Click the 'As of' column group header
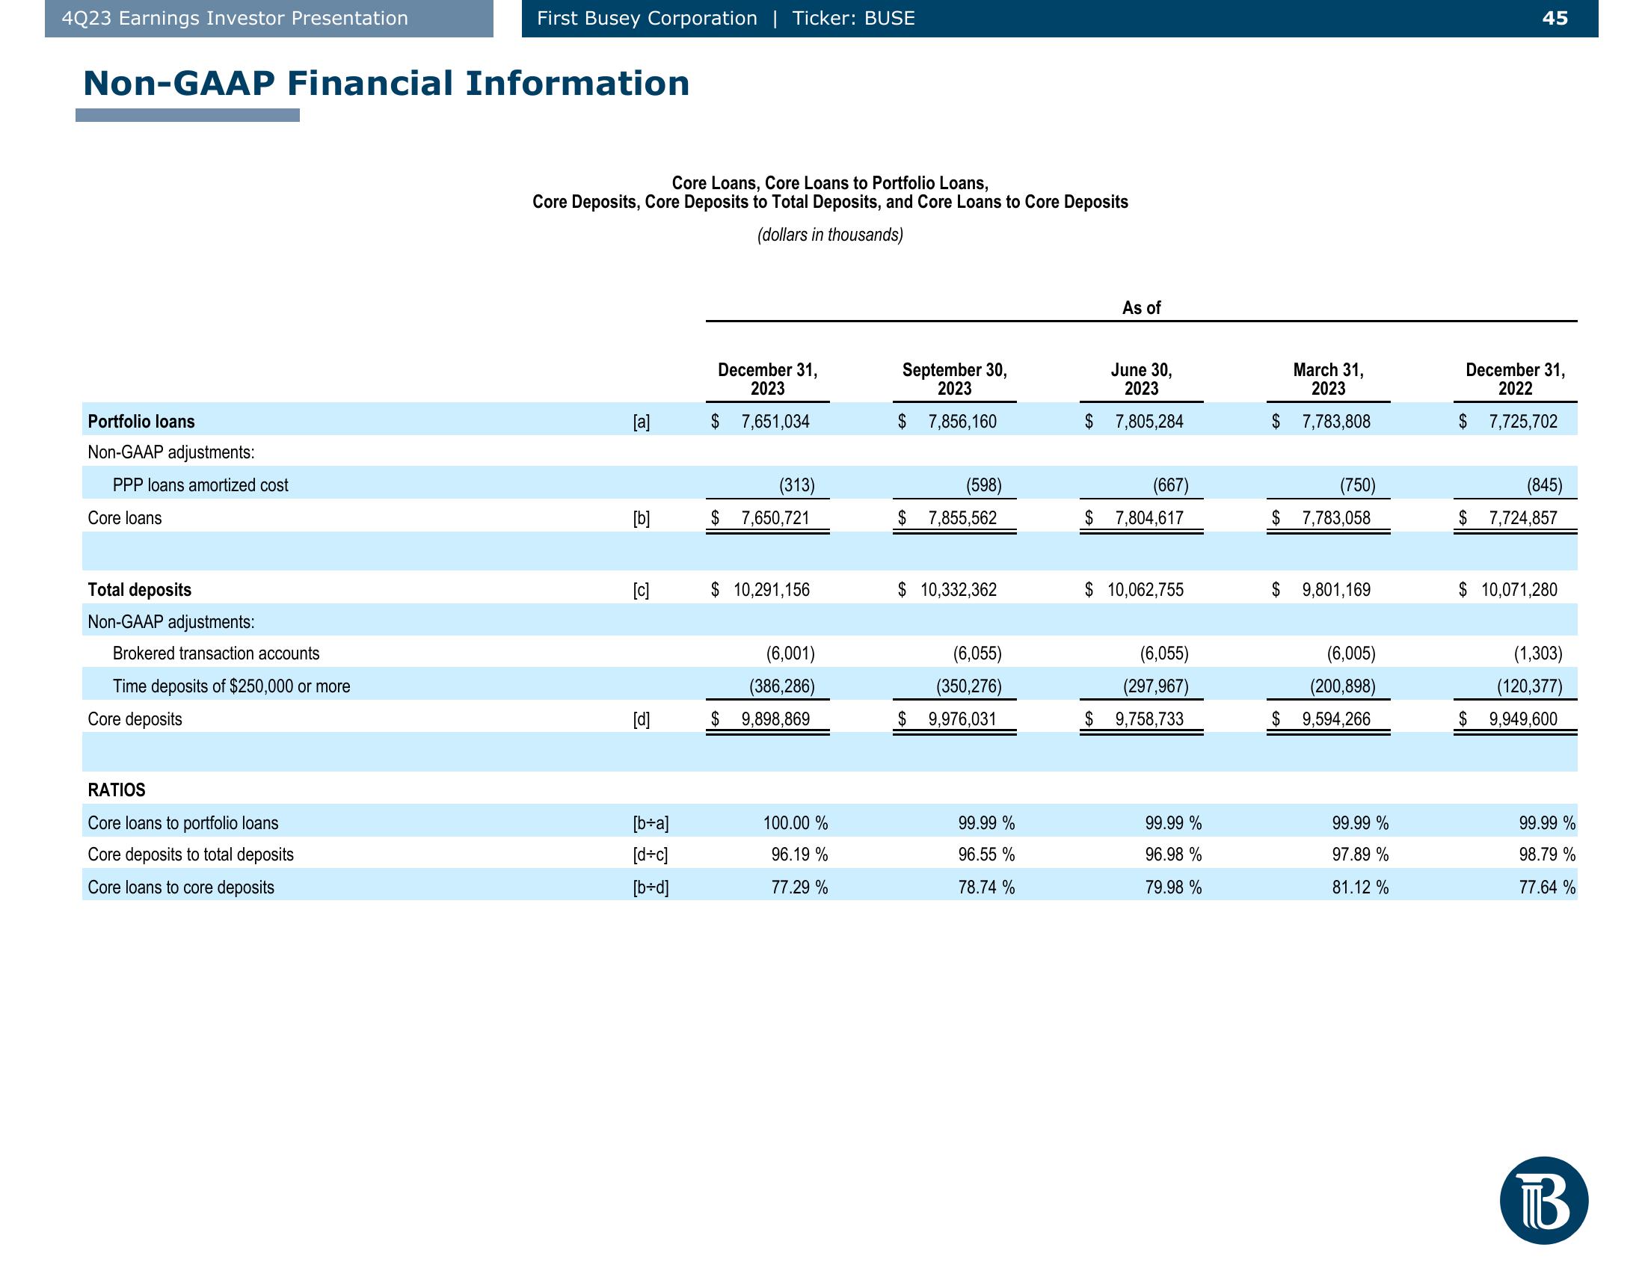 pos(1141,307)
